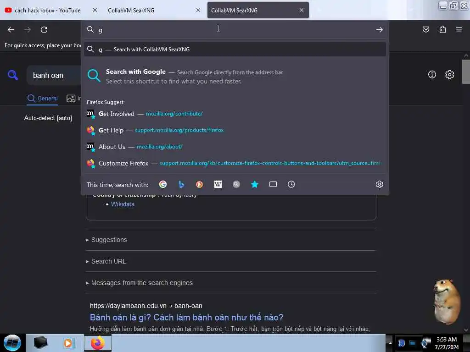Viewport: 470px width, 352px height.
Task: Open search settings gear in the dropdown
Action: [380, 184]
